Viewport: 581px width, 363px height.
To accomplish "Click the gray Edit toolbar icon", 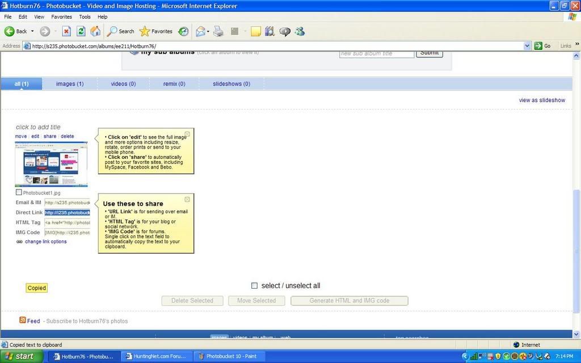I will [x=234, y=32].
